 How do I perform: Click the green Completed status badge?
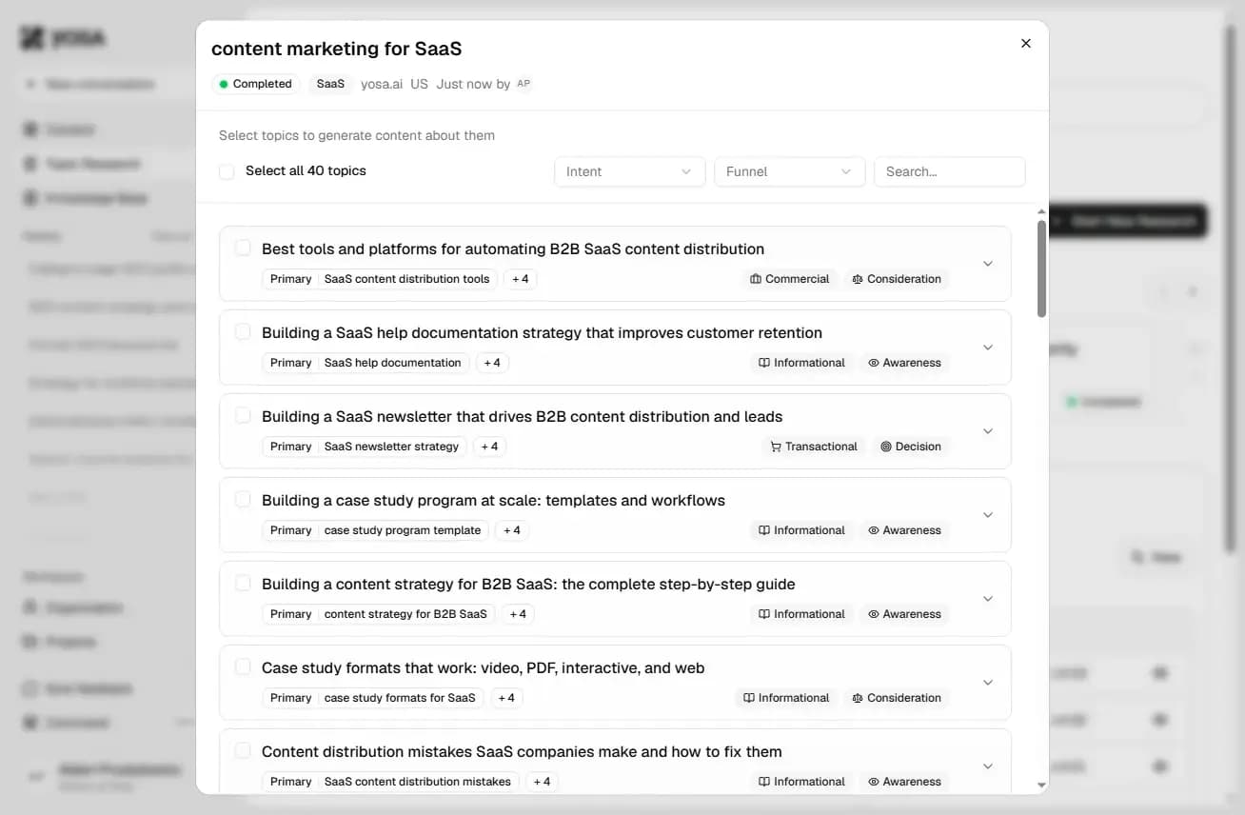point(256,84)
